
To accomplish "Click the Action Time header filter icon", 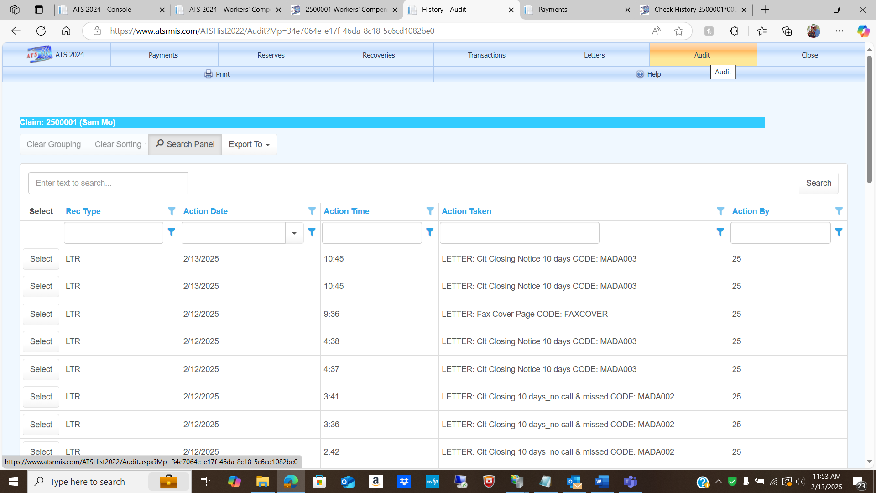I will click(430, 211).
